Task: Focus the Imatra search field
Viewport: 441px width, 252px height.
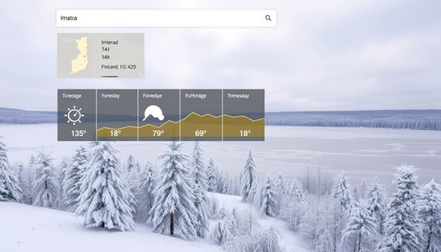Action: (x=166, y=18)
